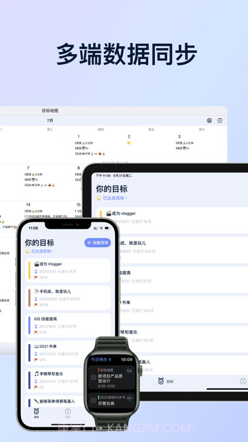Image resolution: width=248 pixels, height=442 pixels.
Task: Open the iOS 技能提高 goal card on iPhone
Action: (68, 325)
